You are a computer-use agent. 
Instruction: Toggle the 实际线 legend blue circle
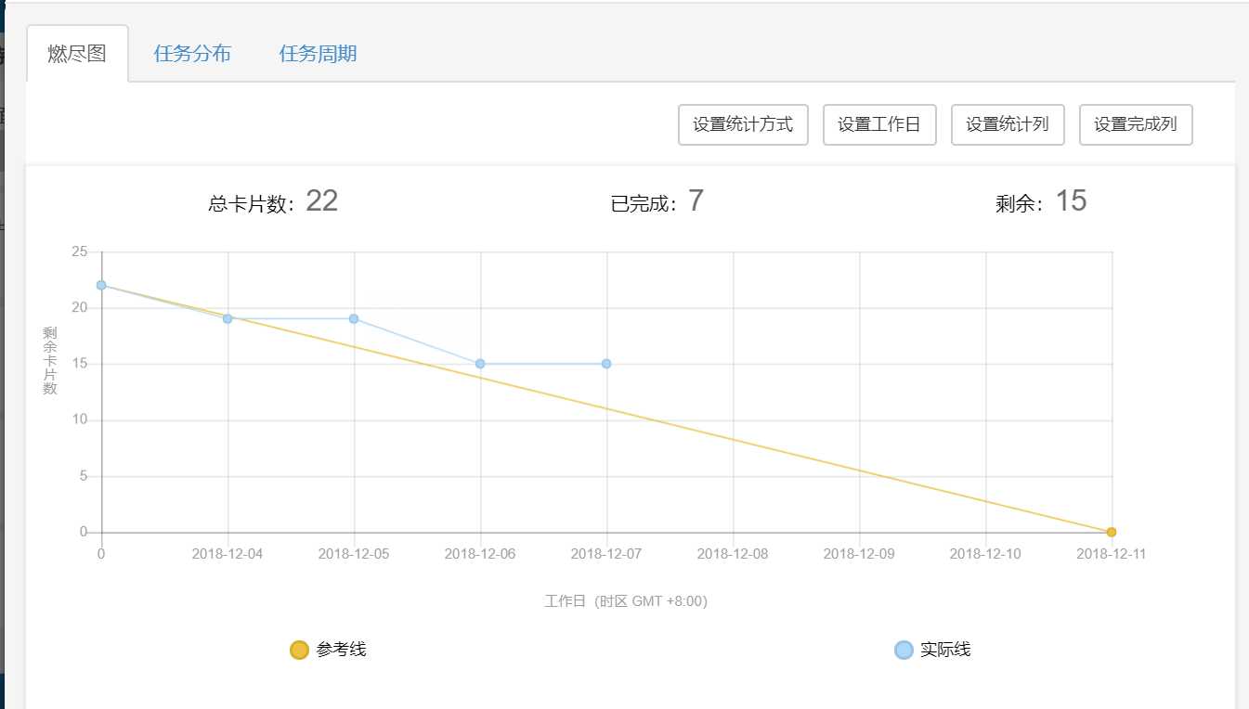click(x=904, y=650)
